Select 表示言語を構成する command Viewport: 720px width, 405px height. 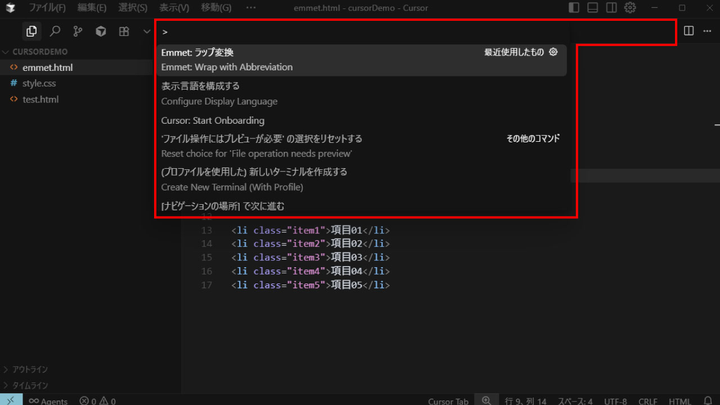pos(361,93)
